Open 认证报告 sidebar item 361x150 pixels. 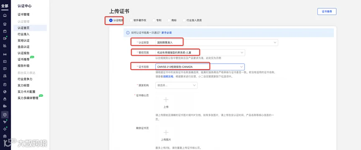[23, 53]
